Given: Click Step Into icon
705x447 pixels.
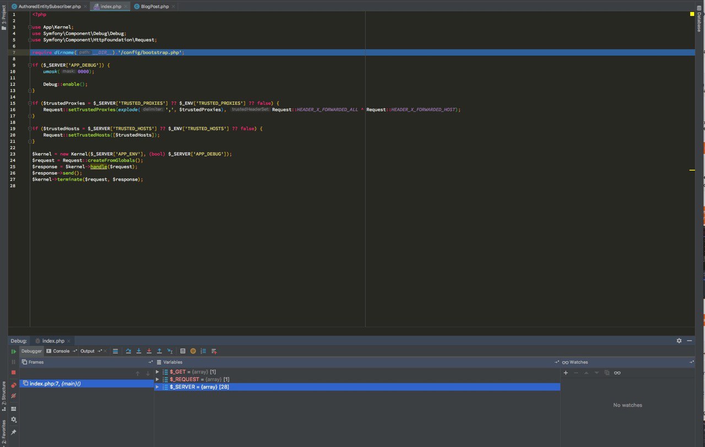Looking at the screenshot, I should pyautogui.click(x=139, y=351).
